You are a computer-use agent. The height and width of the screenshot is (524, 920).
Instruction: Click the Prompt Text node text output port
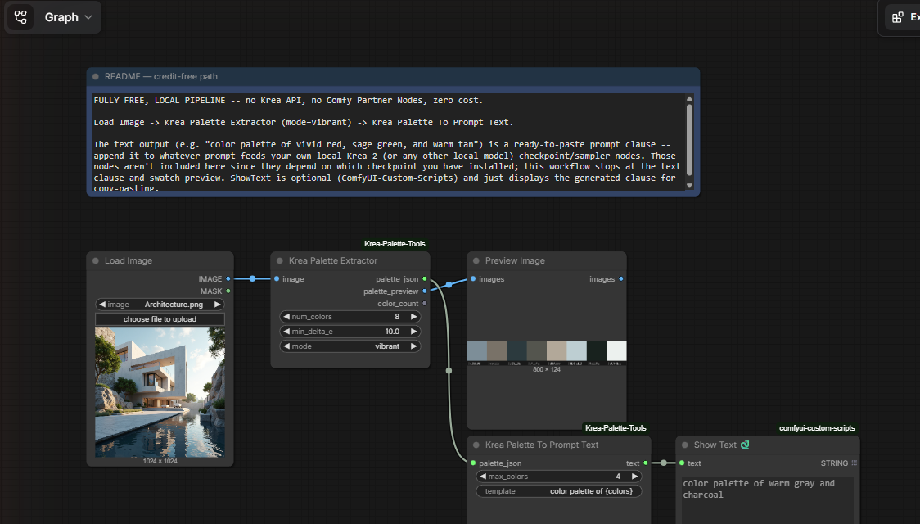pyautogui.click(x=646, y=463)
